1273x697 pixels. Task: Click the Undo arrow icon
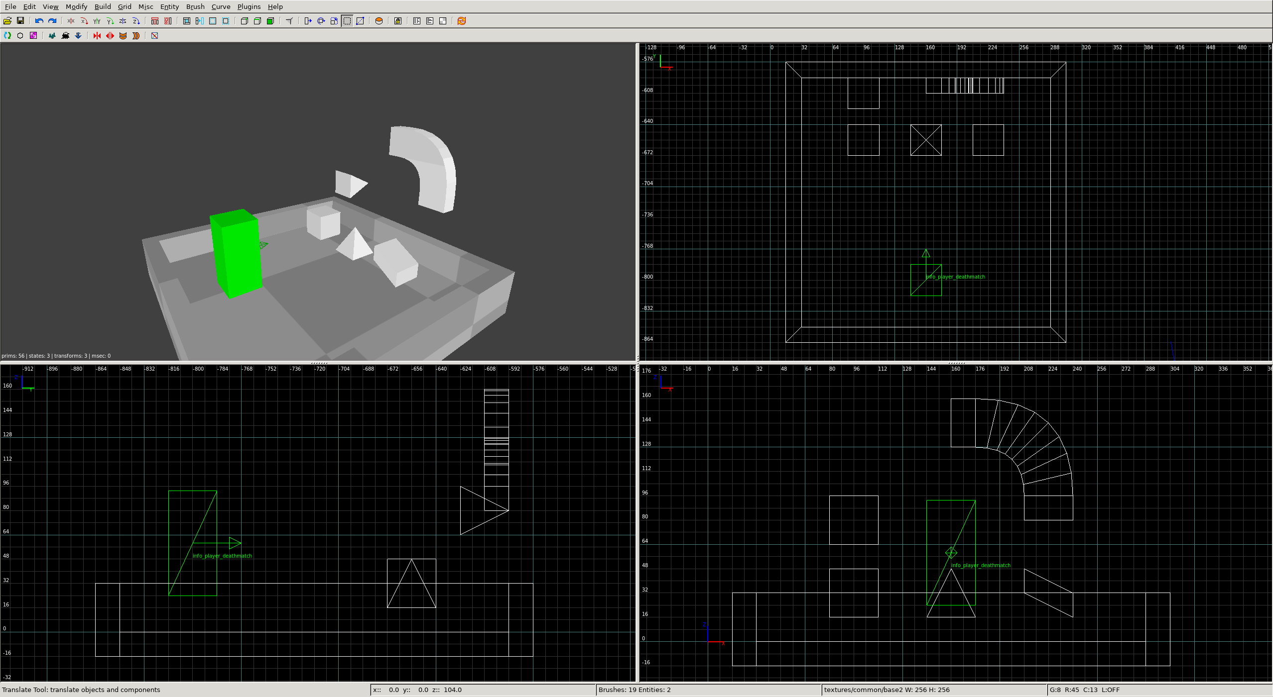[39, 21]
